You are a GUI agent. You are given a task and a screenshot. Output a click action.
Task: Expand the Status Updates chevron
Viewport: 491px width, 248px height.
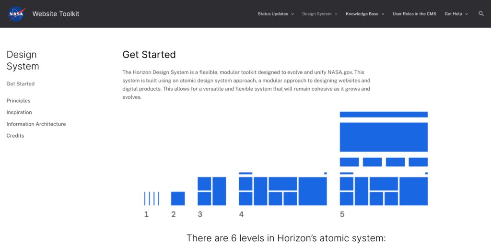(x=292, y=14)
